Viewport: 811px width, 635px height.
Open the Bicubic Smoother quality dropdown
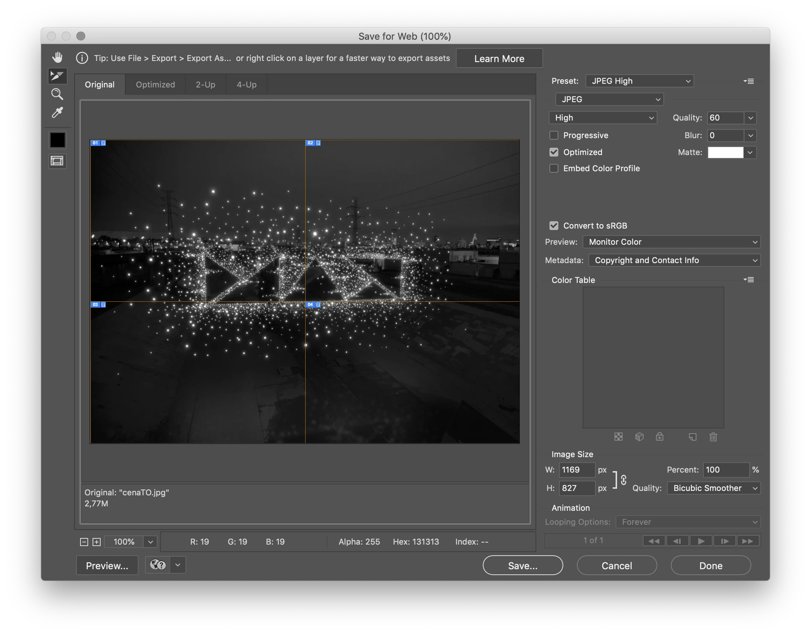point(713,488)
